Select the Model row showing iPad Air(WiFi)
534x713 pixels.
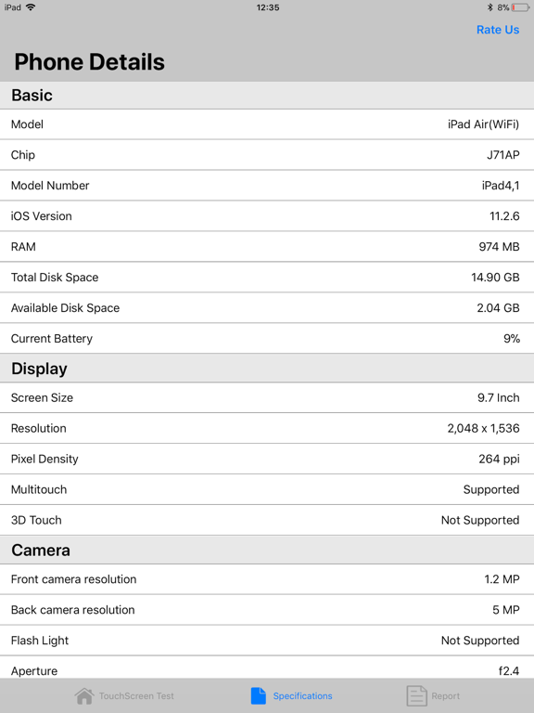pyautogui.click(x=267, y=124)
